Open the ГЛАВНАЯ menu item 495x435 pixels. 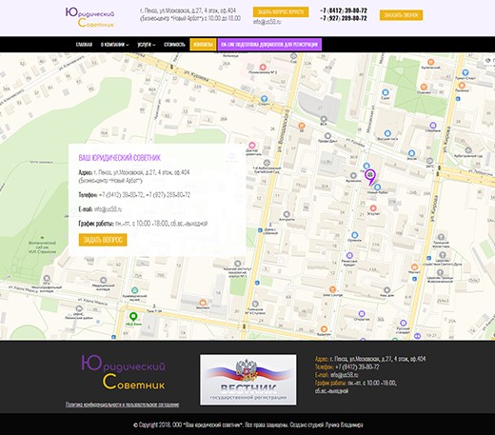84,45
